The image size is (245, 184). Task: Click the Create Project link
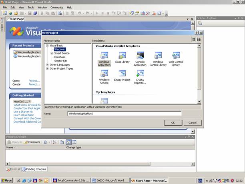tap(34, 84)
